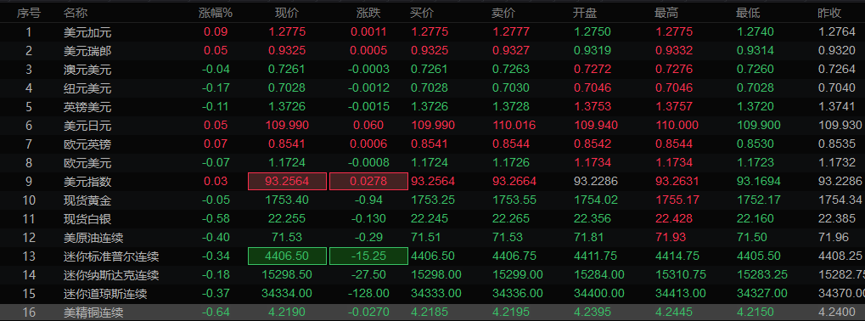Click the 买价 column header
Image resolution: width=865 pixels, height=321 pixels.
[422, 13]
